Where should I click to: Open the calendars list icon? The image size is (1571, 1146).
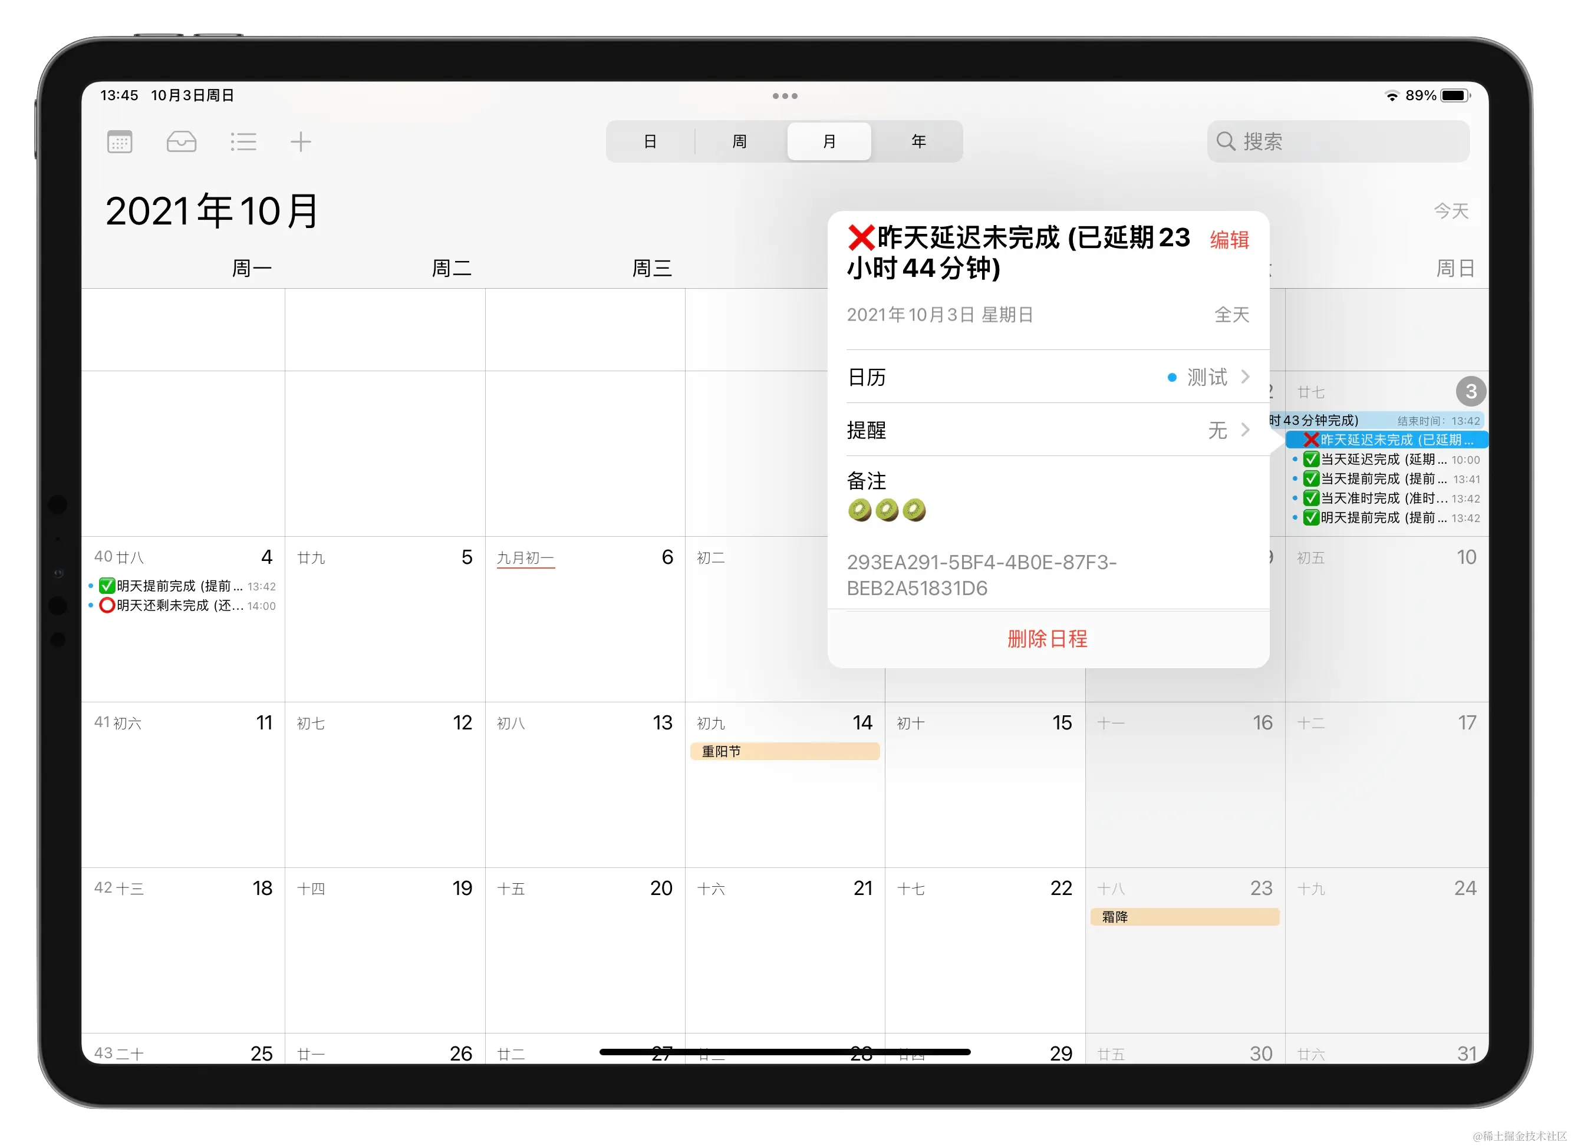coord(120,141)
